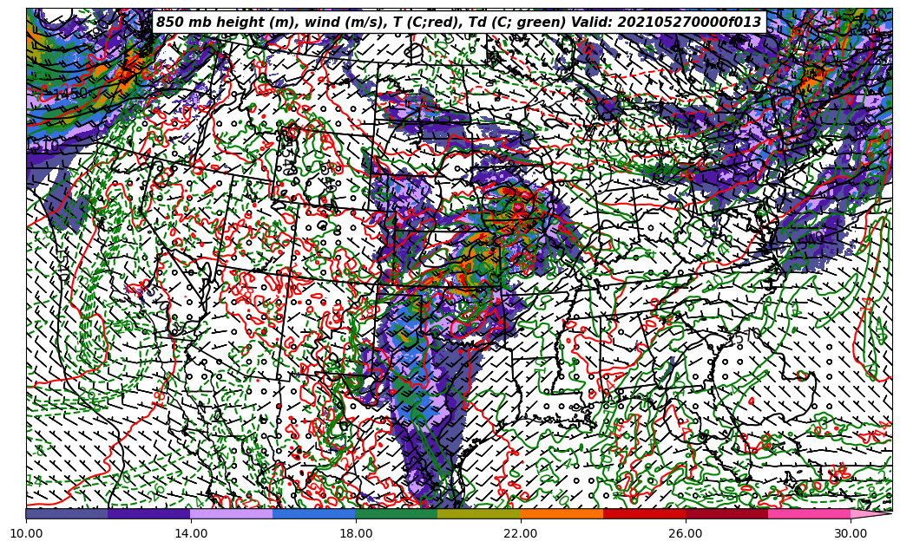Choose the green 18–20 colorbar segment

(x=397, y=513)
